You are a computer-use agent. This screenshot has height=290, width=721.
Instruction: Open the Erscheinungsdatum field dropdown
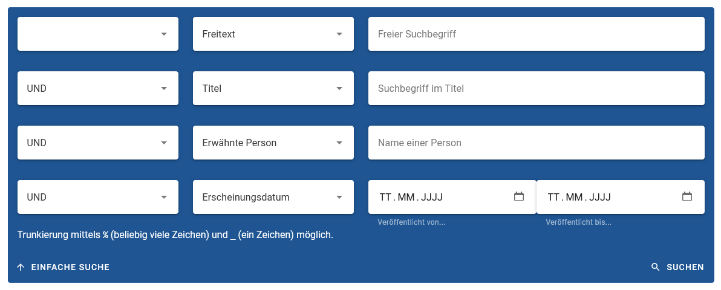(273, 197)
